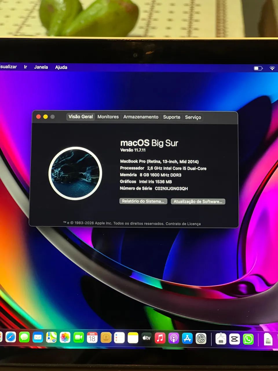The width and height of the screenshot is (278, 371).
Task: Switch to Visão Geral tab
Action: [x=81, y=117]
